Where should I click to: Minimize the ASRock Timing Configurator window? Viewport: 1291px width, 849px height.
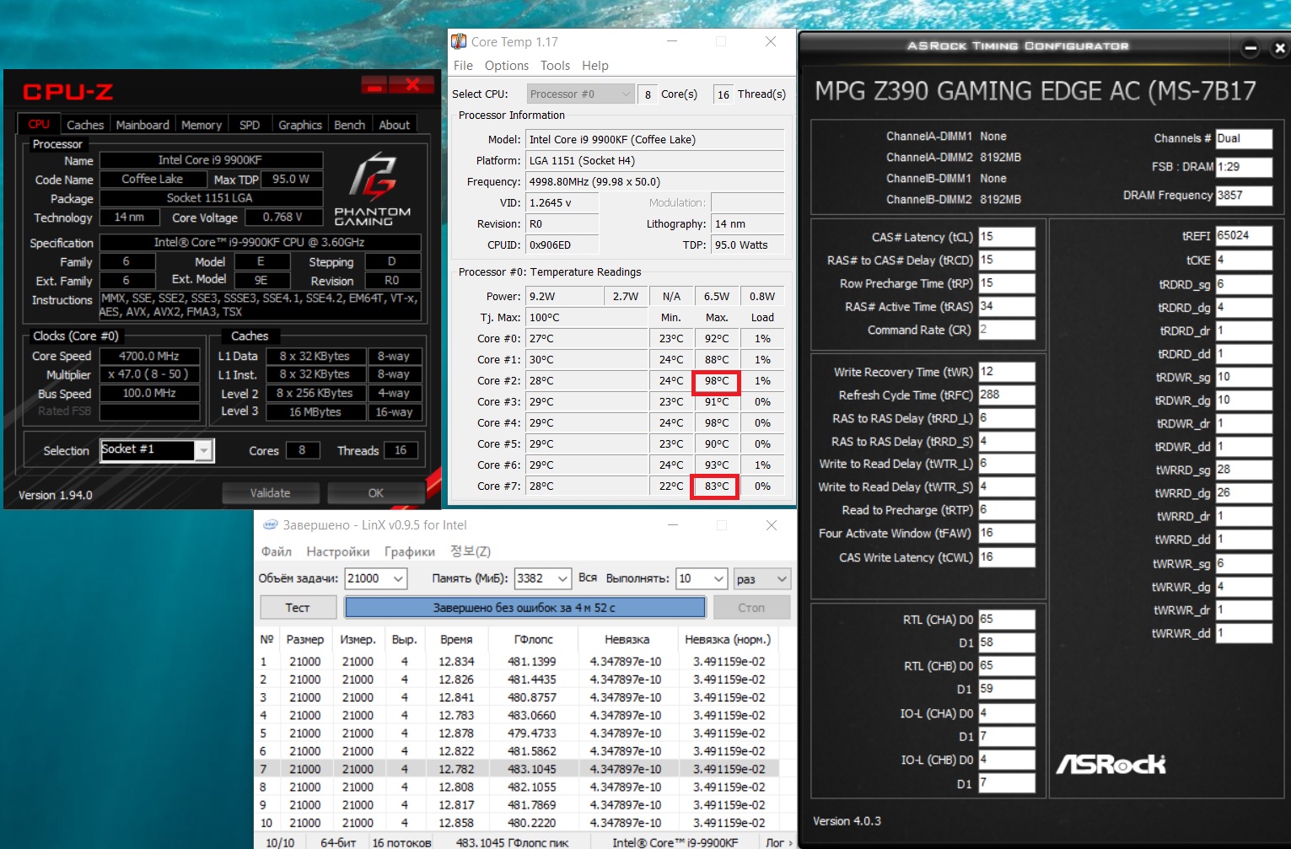pos(1251,48)
